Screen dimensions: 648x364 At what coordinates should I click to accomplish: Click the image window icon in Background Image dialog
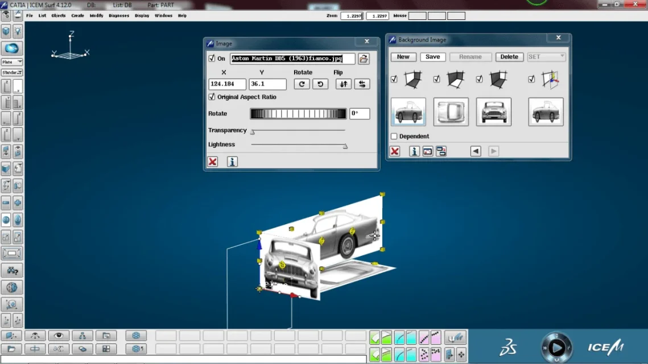click(428, 151)
